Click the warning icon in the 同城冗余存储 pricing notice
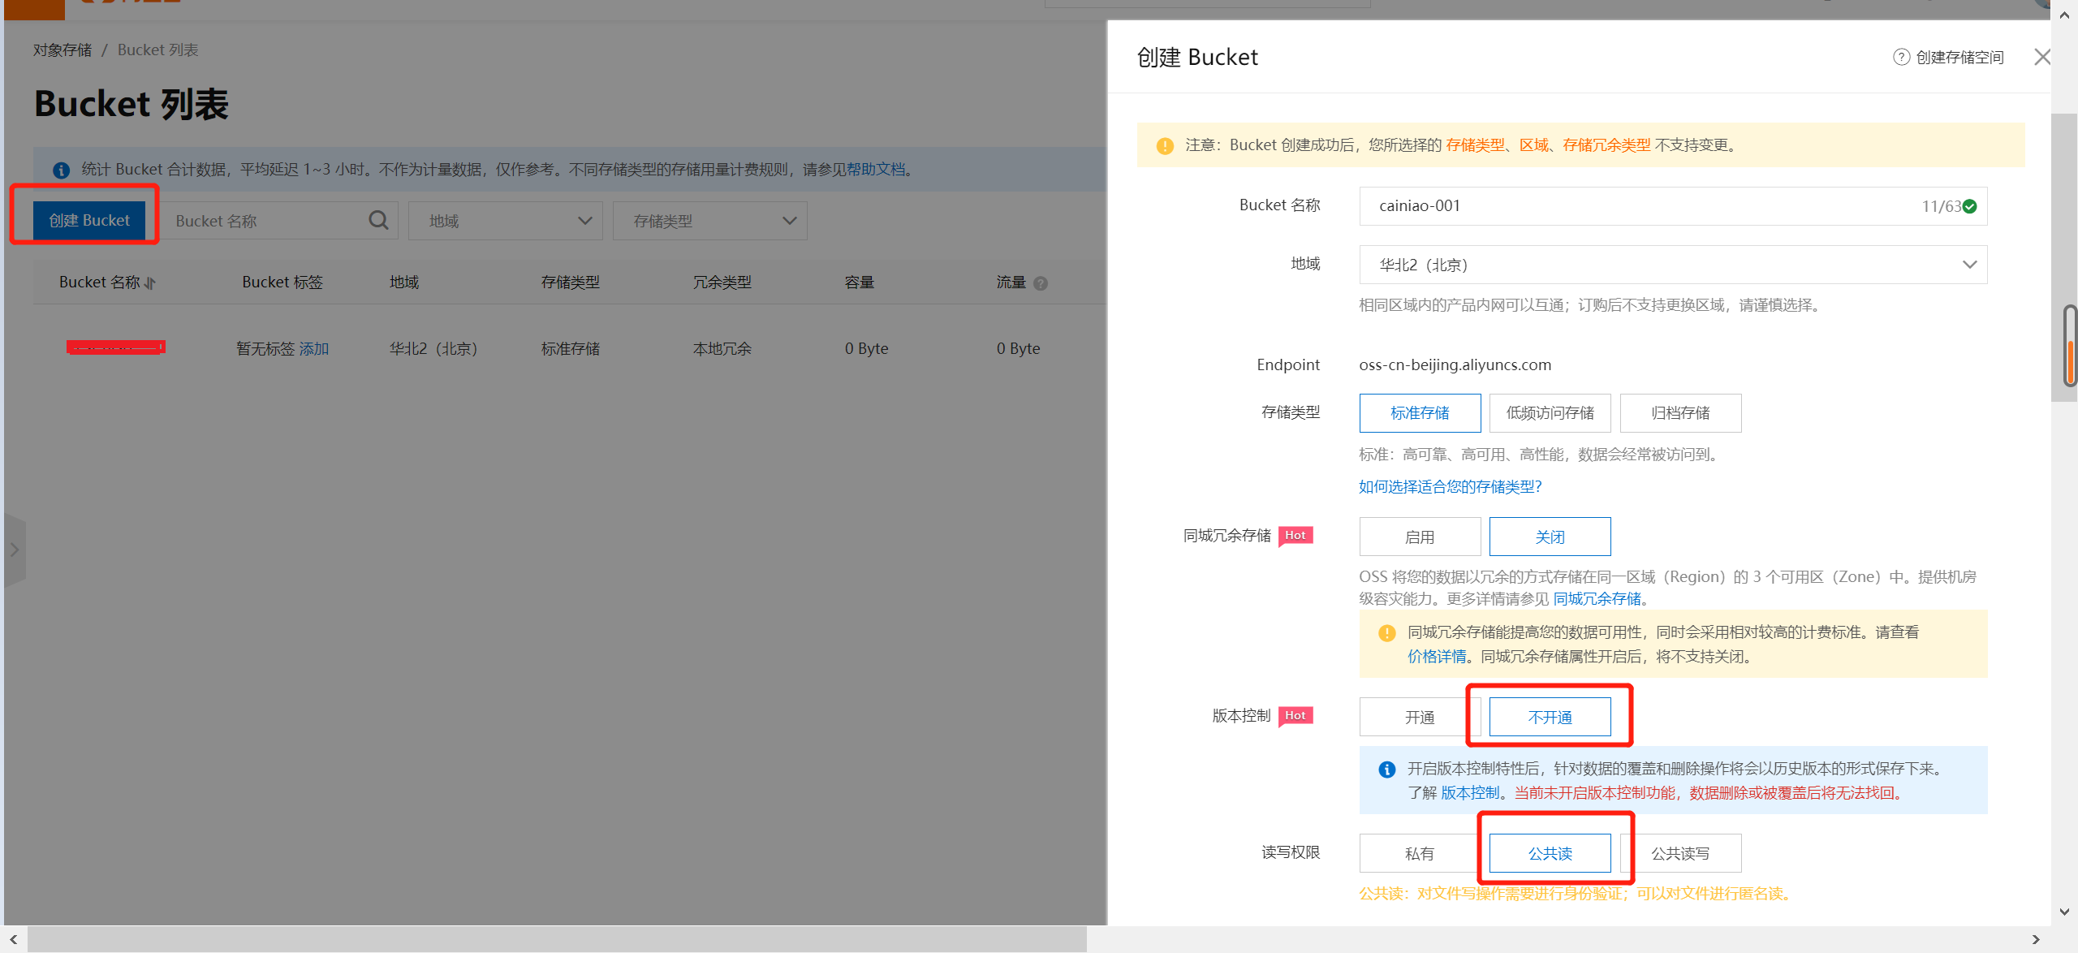 (x=1386, y=632)
